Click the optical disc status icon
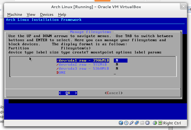Image resolution: width=191 pixels, height=130 pixels. pos(126,123)
